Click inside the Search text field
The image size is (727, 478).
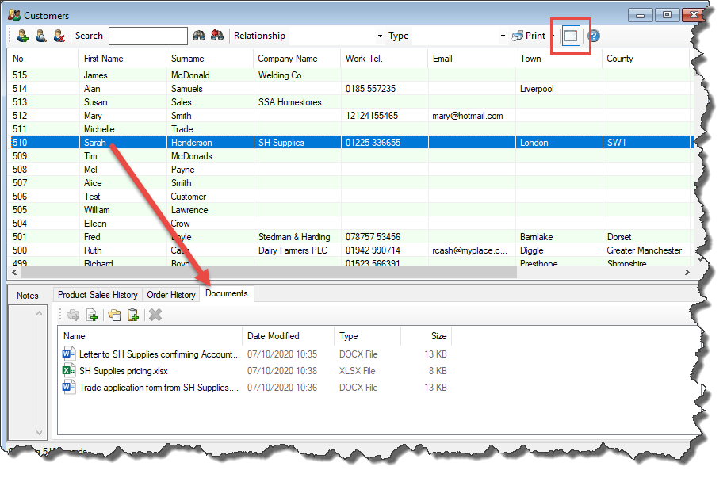click(x=147, y=36)
